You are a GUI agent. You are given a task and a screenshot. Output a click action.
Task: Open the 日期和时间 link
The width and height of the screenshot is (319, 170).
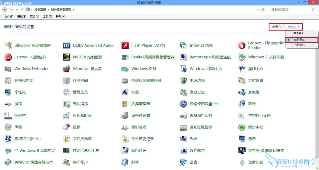tap(82, 115)
